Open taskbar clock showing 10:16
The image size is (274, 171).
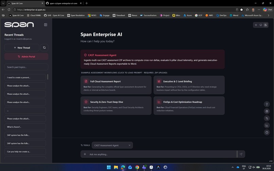267,167
